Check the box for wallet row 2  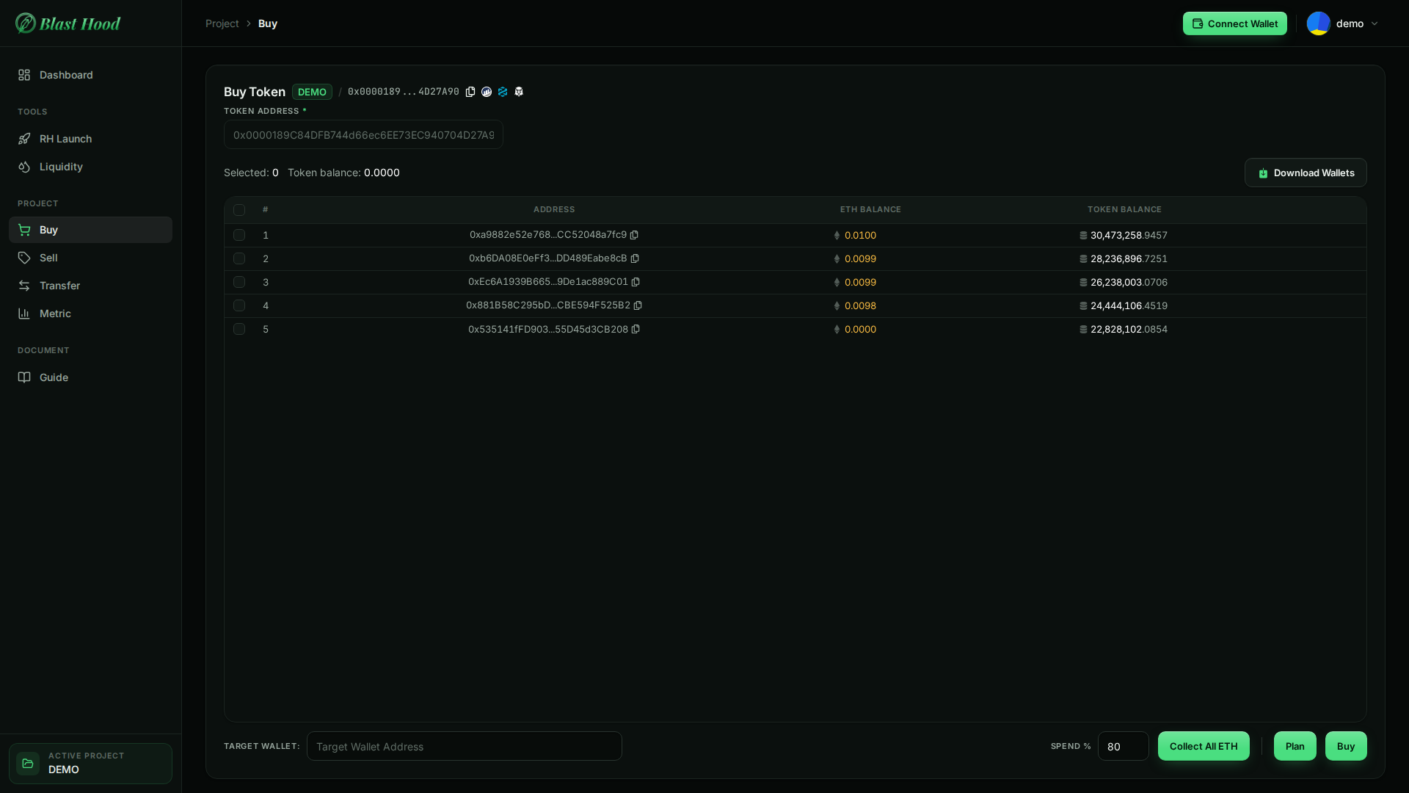point(239,258)
